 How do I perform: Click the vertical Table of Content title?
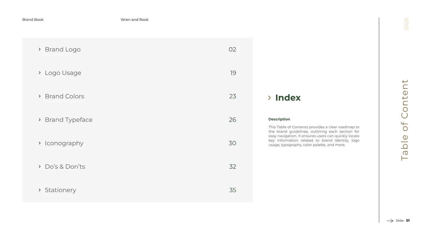tap(404, 120)
